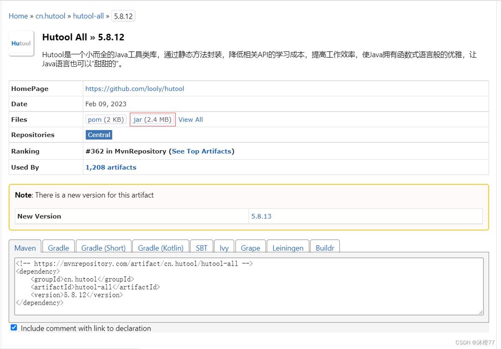Open the Gradle (Short) tab
This screenshot has height=349, width=501.
point(103,248)
